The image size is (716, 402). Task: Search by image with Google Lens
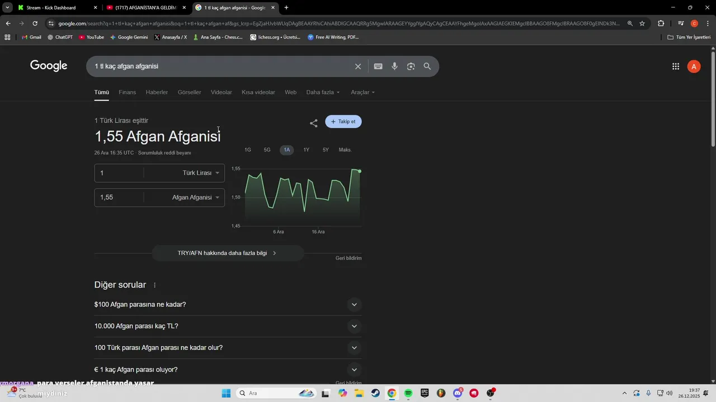coord(411,66)
